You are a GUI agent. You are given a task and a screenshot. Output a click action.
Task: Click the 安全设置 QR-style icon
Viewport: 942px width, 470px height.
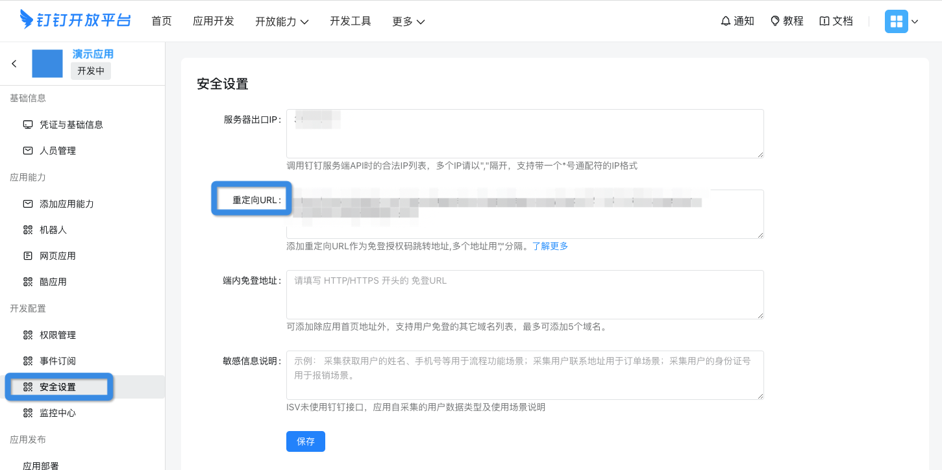[28, 386]
